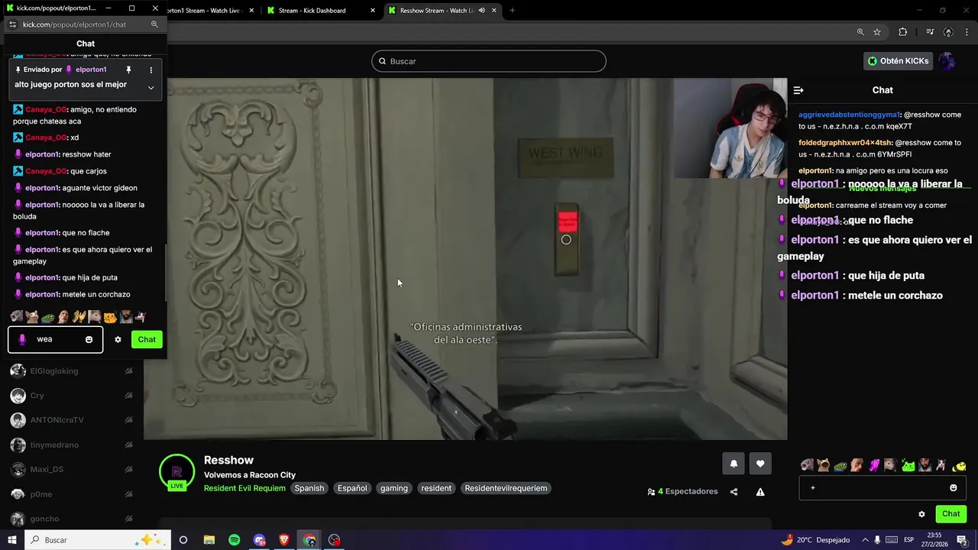Open ANTONIcraTV channel in sidebar

[x=57, y=420]
